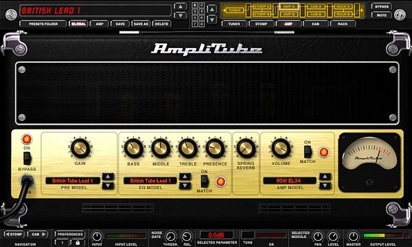
Task: Select routing preset 3 in the number grid
Action: (x=195, y=12)
